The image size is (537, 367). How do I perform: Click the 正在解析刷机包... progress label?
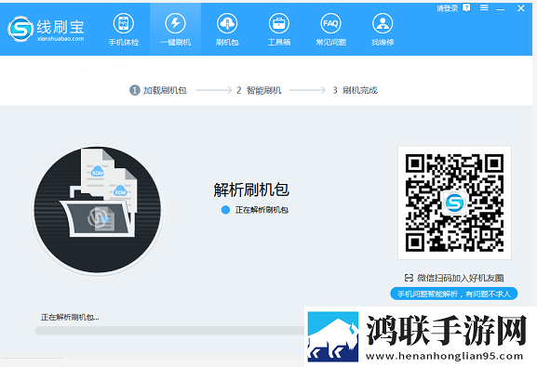pos(70,318)
